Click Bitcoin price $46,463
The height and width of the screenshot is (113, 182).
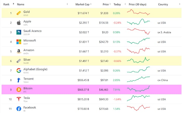pos(104,90)
